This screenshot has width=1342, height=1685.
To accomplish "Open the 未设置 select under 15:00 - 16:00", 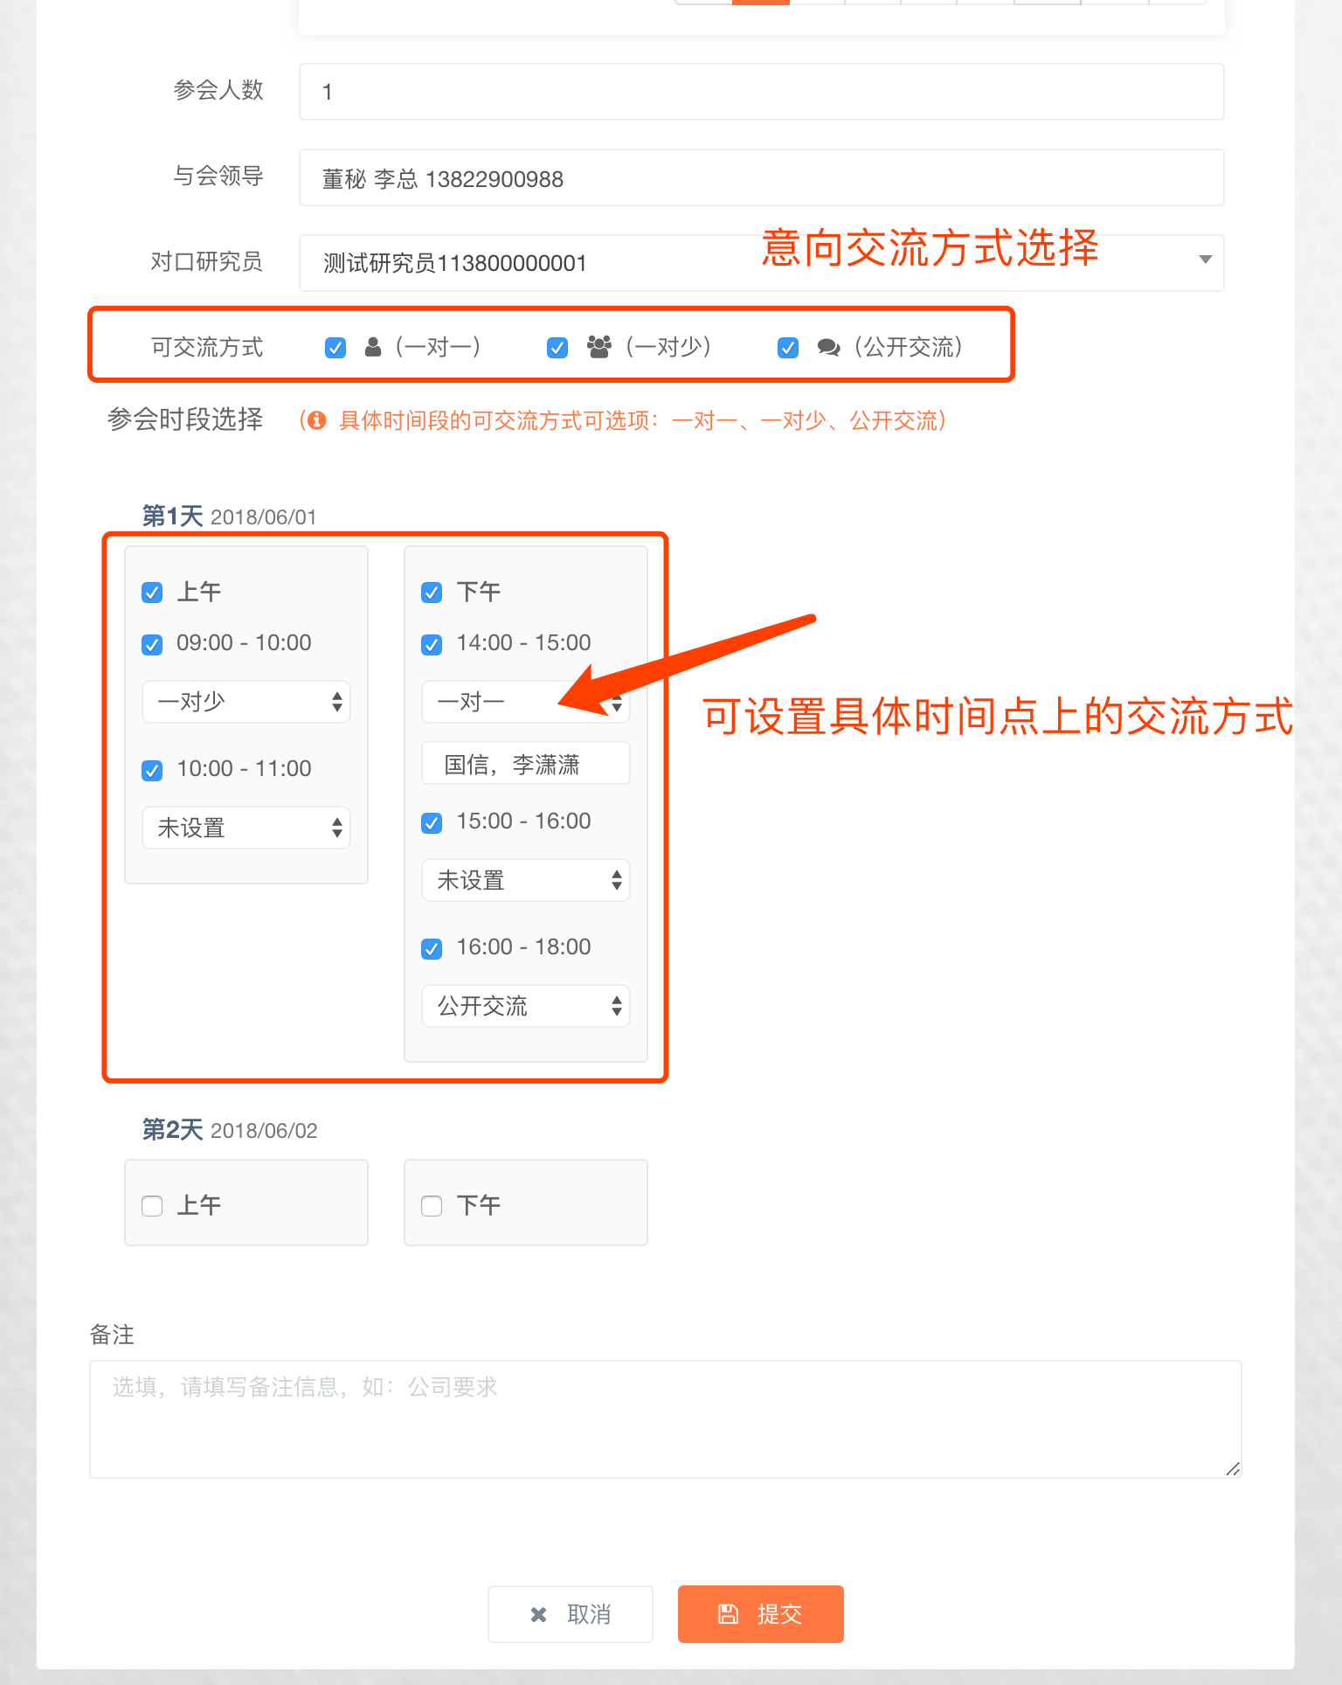I will click(526, 880).
